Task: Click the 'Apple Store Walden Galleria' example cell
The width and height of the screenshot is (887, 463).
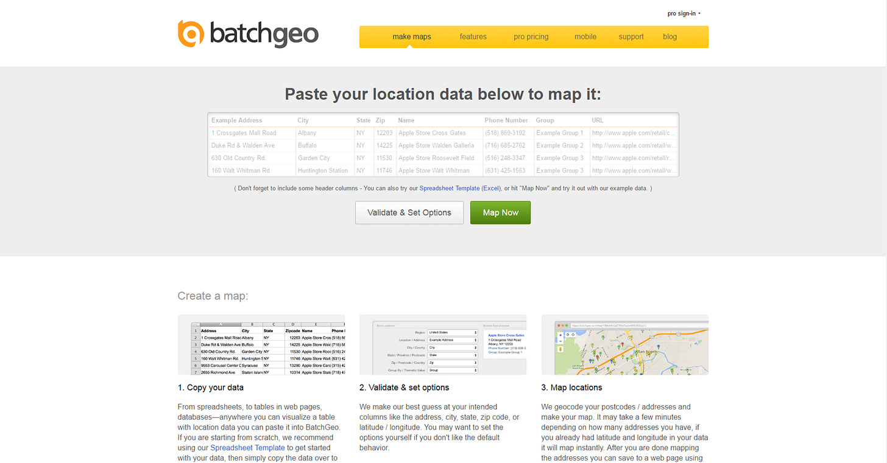Action: [x=436, y=145]
